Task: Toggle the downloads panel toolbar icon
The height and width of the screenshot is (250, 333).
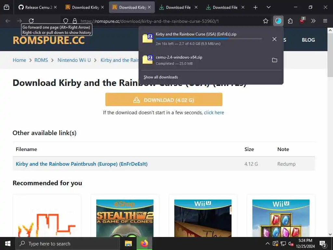Action: [278, 21]
